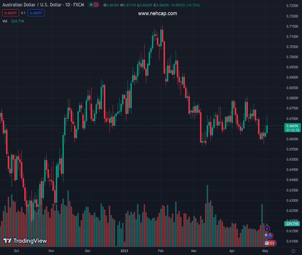Click the May label on time axis
The height and width of the screenshot is (255, 302).
pyautogui.click(x=265, y=251)
